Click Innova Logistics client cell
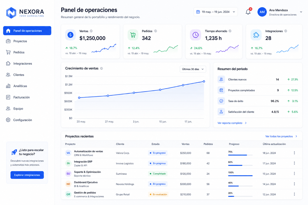This screenshot has width=308, height=205. click(x=125, y=163)
